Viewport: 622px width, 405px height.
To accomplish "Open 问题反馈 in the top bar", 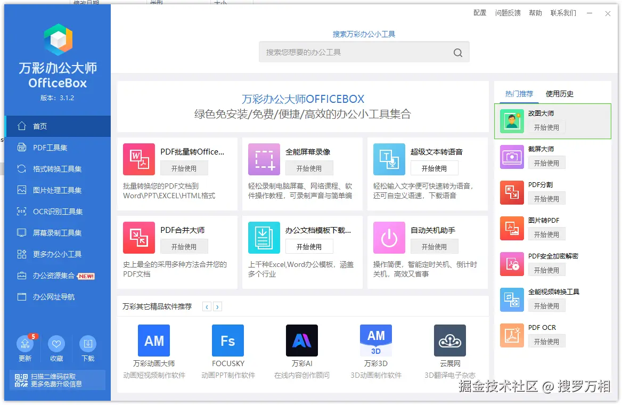I will pos(508,13).
